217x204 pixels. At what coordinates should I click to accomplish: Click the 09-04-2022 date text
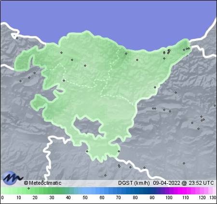[166, 183]
